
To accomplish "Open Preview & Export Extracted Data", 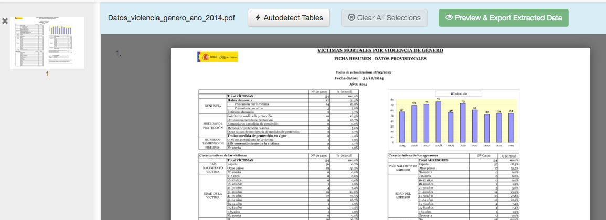I will pyautogui.click(x=504, y=18).
